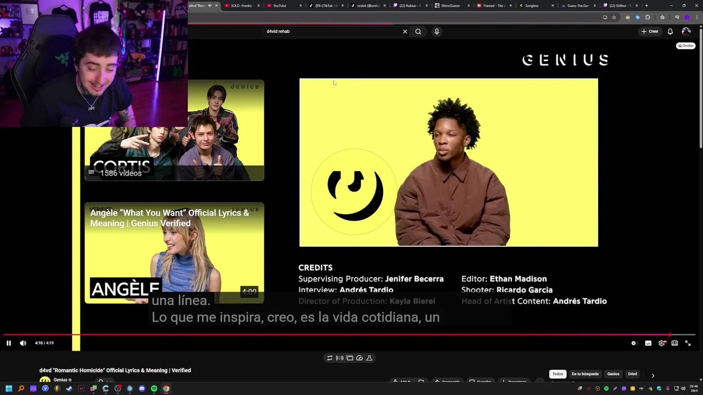The image size is (703, 395).
Task: Open Discord from the taskbar
Action: click(142, 388)
